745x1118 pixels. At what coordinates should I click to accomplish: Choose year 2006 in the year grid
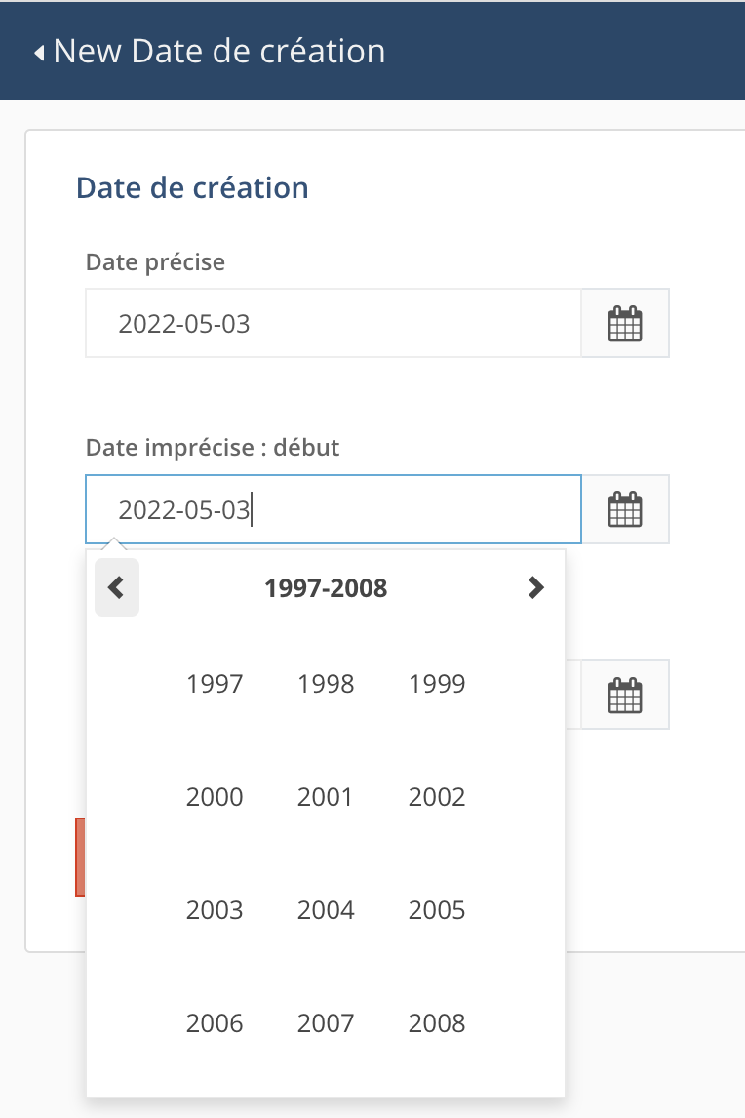215,1023
